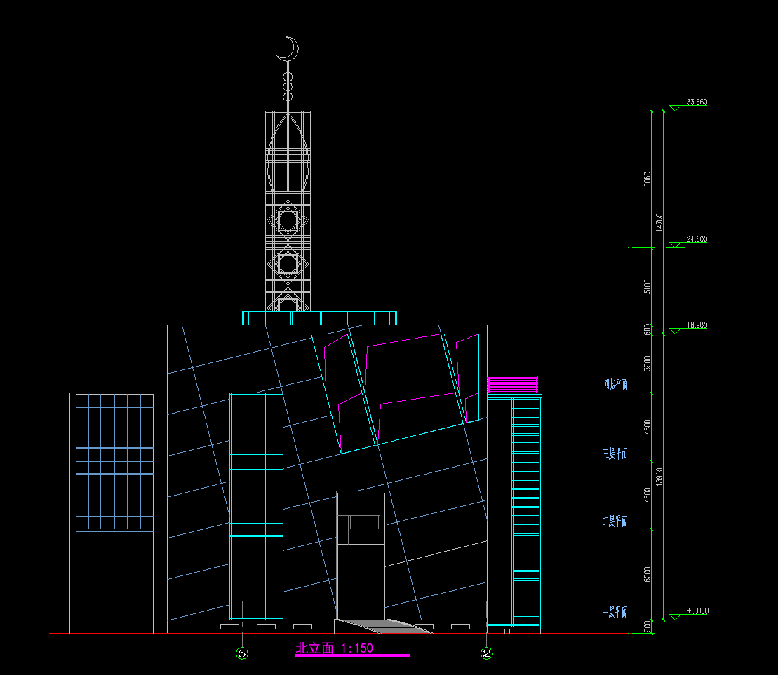The height and width of the screenshot is (675, 778).
Task: Click the ±0.000 elevation marker triangle
Action: [x=676, y=617]
